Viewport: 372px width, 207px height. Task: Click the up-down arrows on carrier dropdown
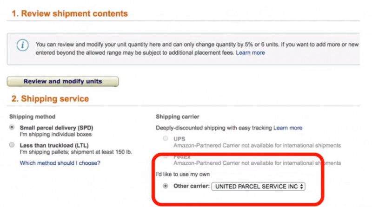point(301,187)
